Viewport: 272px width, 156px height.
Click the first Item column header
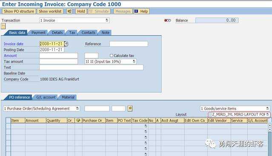(x=18, y=120)
